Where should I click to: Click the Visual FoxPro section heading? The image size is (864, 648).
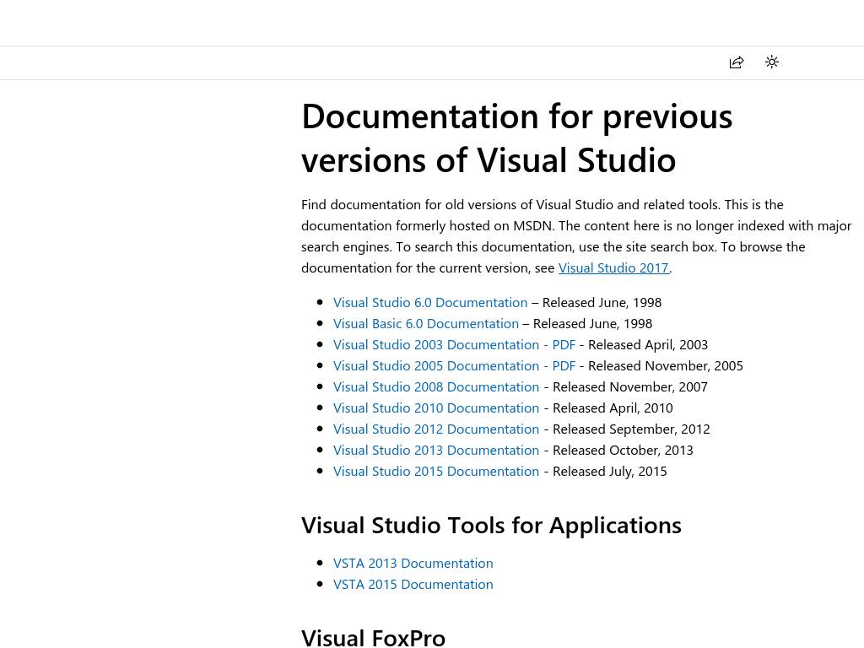click(373, 637)
